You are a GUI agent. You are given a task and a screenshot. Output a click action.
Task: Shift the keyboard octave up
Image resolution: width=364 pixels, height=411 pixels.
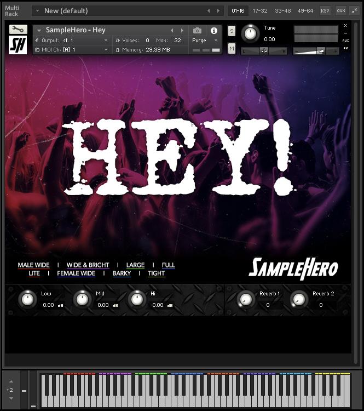11,381
